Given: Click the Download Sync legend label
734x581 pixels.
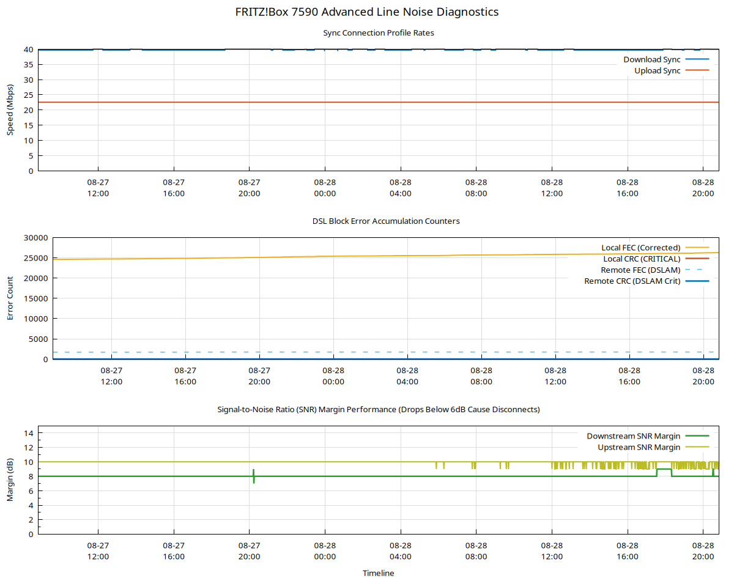Looking at the screenshot, I should point(652,59).
